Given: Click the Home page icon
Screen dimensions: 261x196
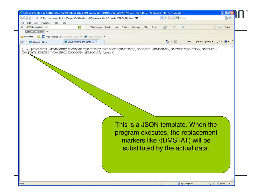Looking at the screenshot, I should tap(167, 42).
